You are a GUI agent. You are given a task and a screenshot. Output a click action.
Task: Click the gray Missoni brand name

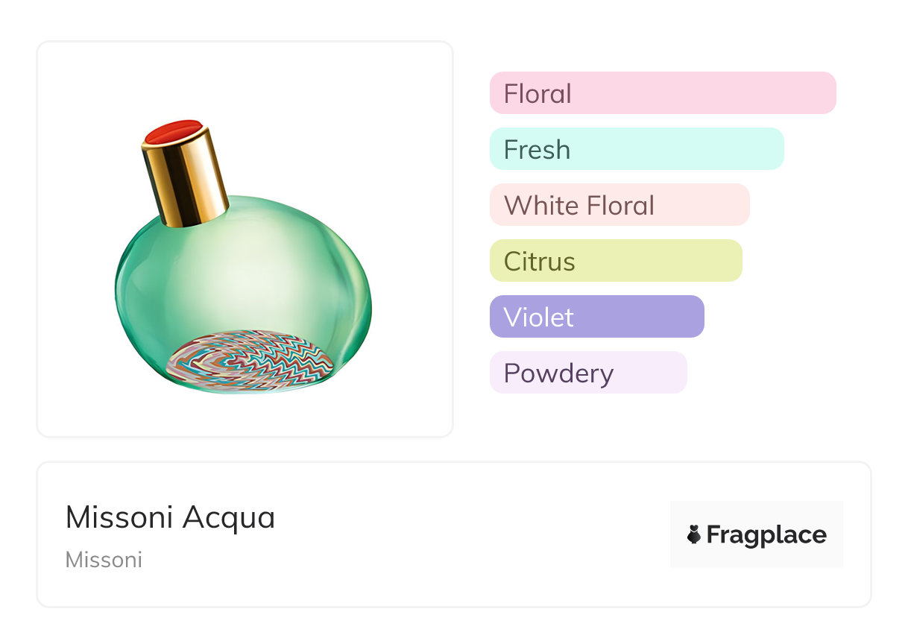[x=104, y=560]
